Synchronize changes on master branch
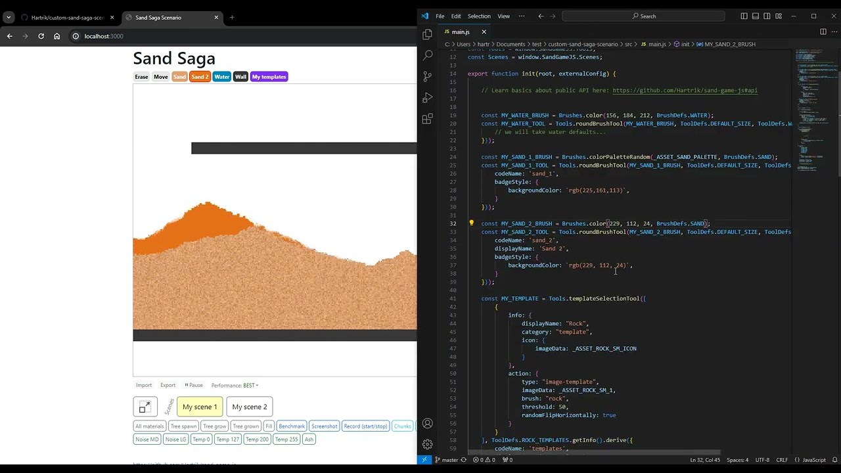Image resolution: width=841 pixels, height=473 pixels. [x=463, y=460]
